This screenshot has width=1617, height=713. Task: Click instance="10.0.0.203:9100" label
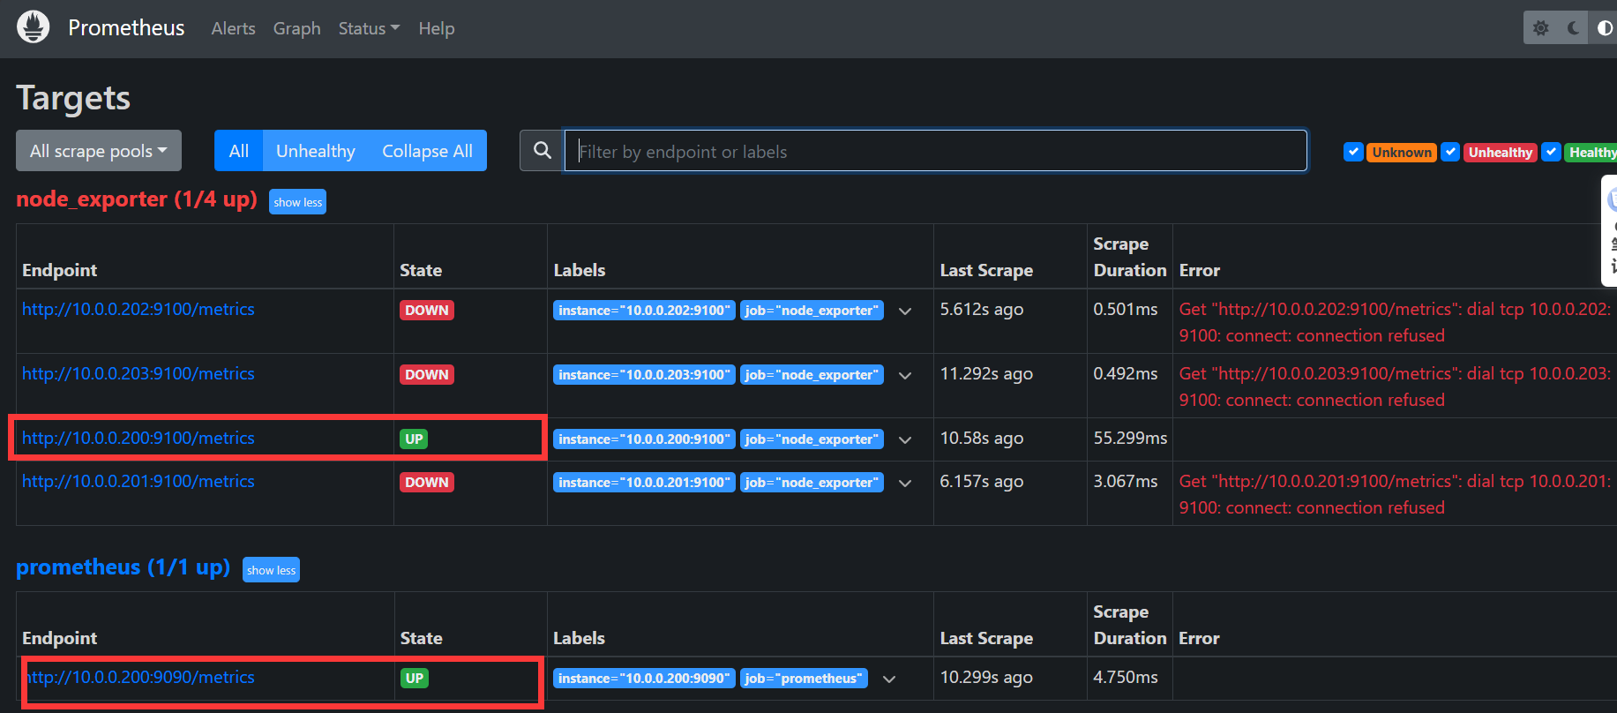pos(644,375)
